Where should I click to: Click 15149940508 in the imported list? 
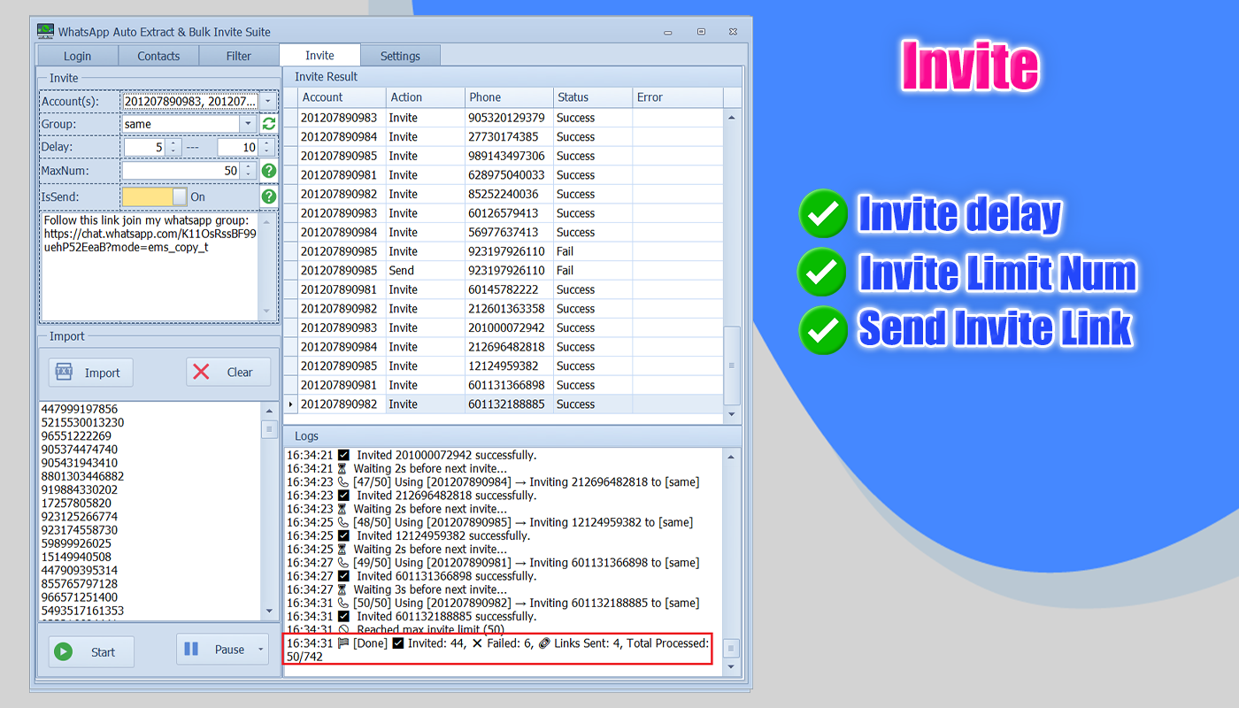coord(76,557)
